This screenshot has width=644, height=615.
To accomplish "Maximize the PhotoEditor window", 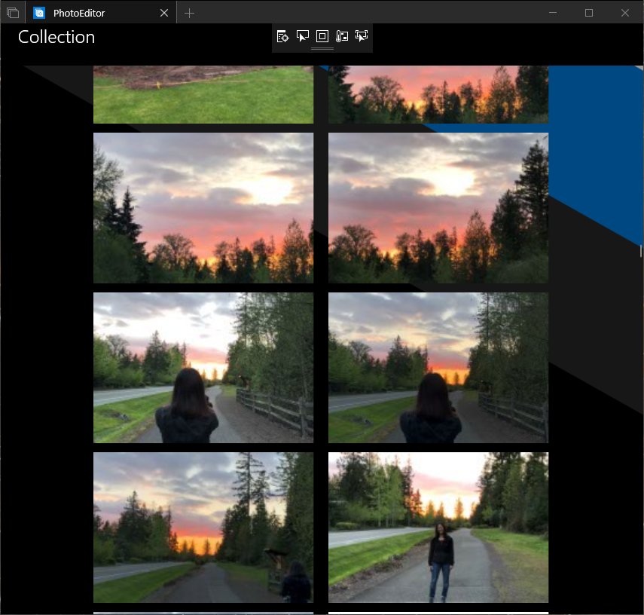I will pyautogui.click(x=589, y=13).
